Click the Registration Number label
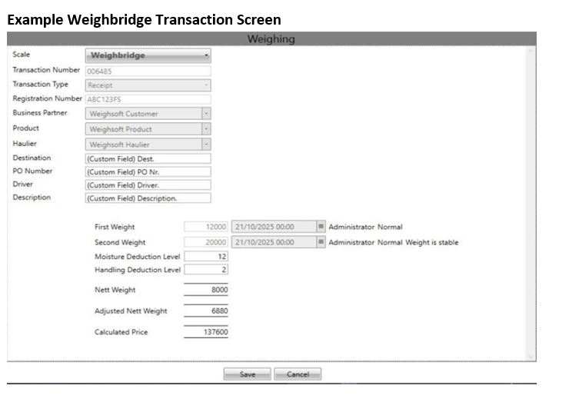 click(x=47, y=98)
